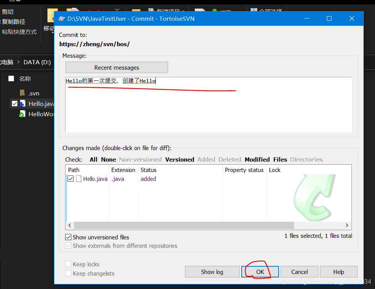
Task: Sort by the Extension column header
Action: pyautogui.click(x=123, y=170)
